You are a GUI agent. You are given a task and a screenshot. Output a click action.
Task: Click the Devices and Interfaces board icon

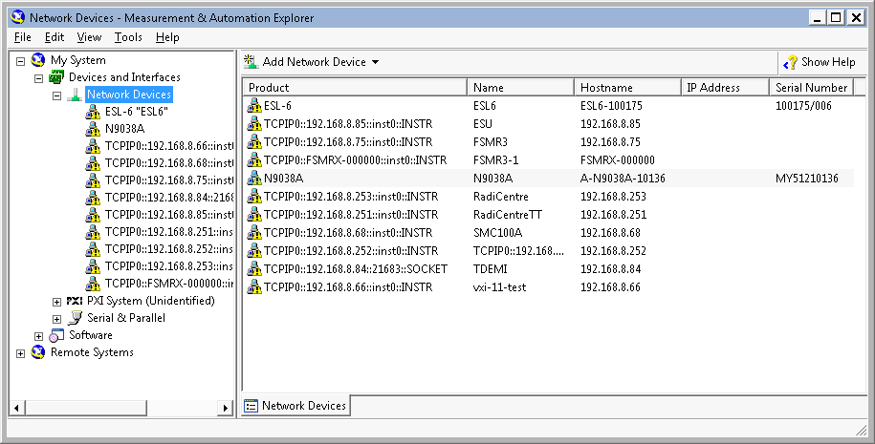pos(56,77)
